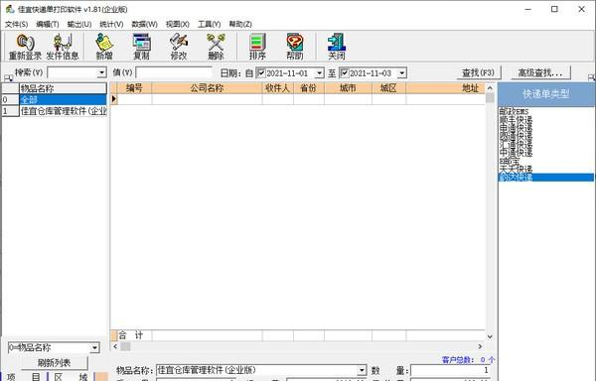This screenshot has height=381, width=596.
Task: Open 发件信息 sender info from toolbar
Action: [x=63, y=47]
